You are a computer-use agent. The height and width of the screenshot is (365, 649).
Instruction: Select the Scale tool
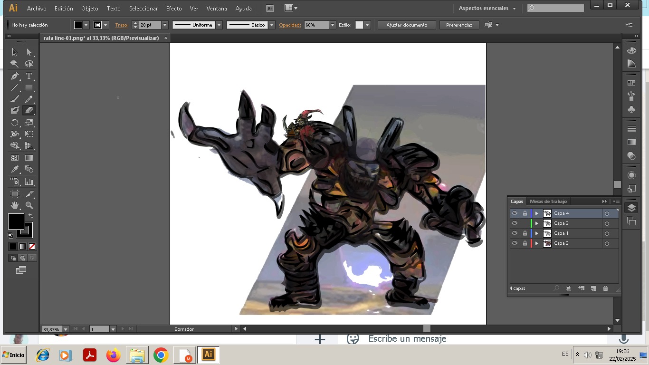pyautogui.click(x=29, y=123)
